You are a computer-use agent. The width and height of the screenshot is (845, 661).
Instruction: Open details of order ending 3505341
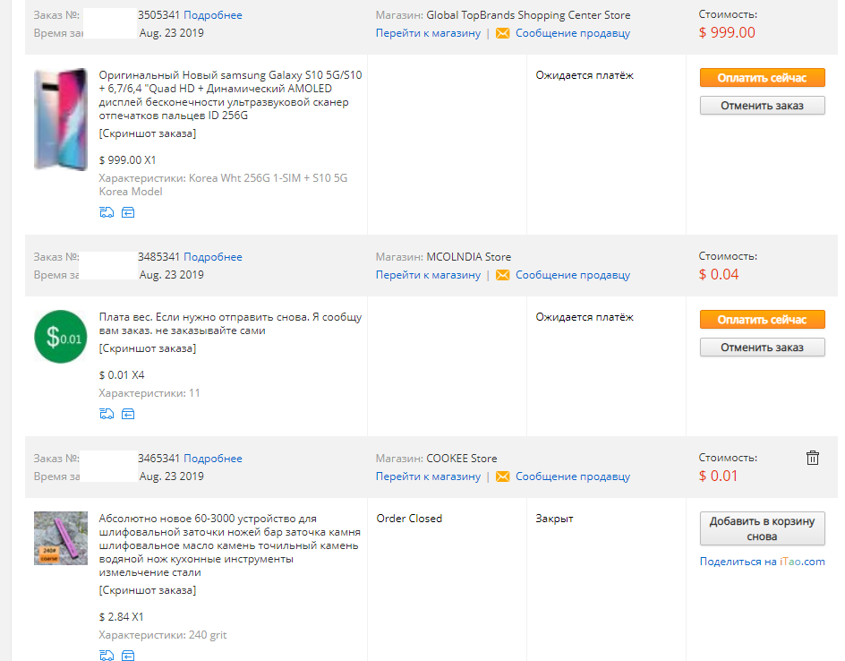(x=213, y=15)
